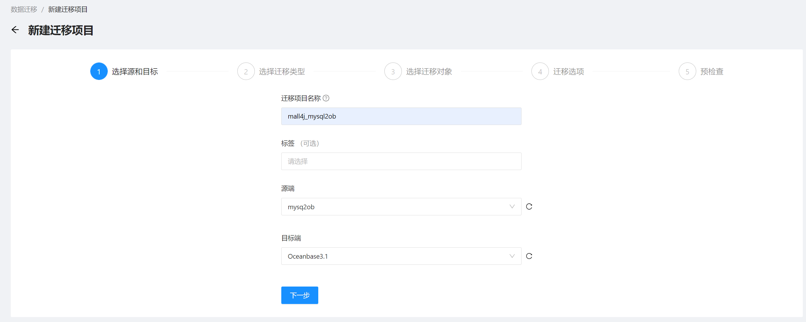Go to 数据迁移 breadcrumb
The height and width of the screenshot is (322, 806).
24,9
